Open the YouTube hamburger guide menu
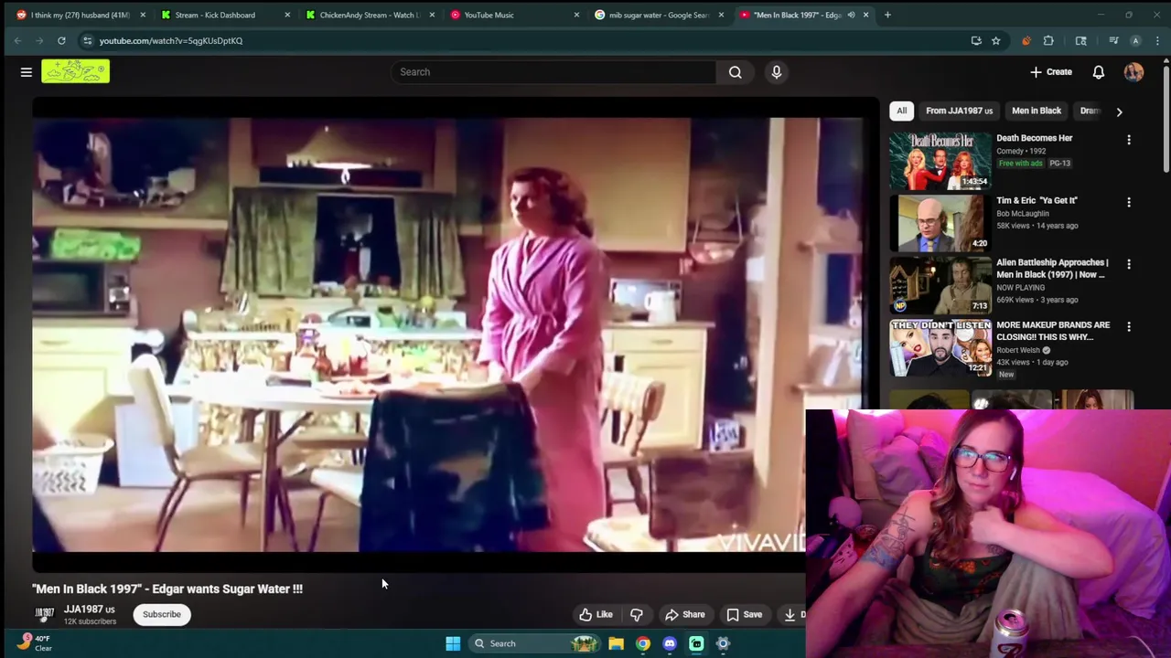This screenshot has width=1171, height=658. pyautogui.click(x=27, y=72)
